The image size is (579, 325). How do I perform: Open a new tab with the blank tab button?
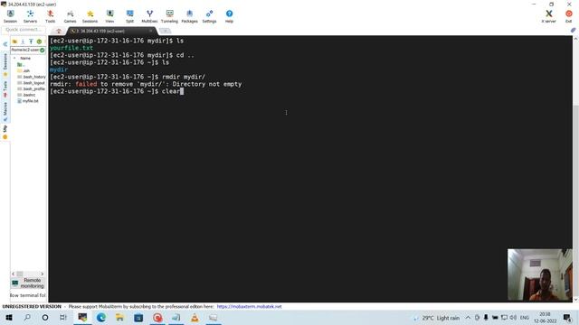point(165,31)
